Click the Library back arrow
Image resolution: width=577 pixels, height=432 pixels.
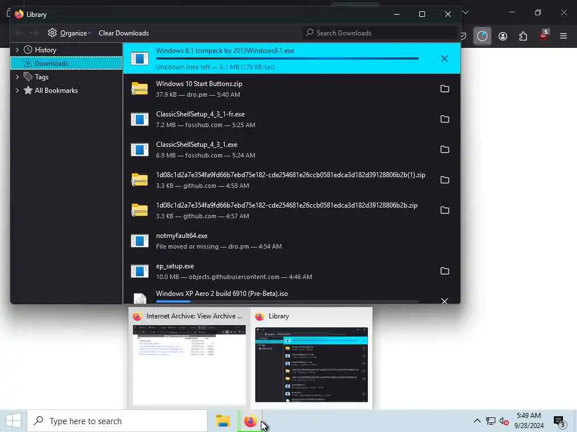point(19,33)
